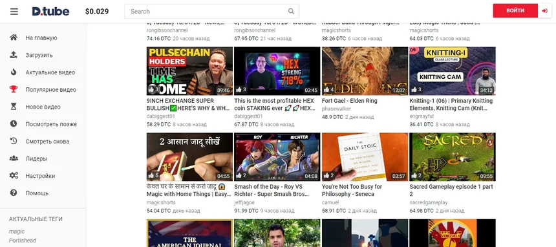Screen dimensions: 556x247
Task: Open Настройки page
Action: coord(40,176)
